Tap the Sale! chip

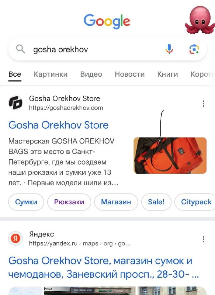point(156,202)
